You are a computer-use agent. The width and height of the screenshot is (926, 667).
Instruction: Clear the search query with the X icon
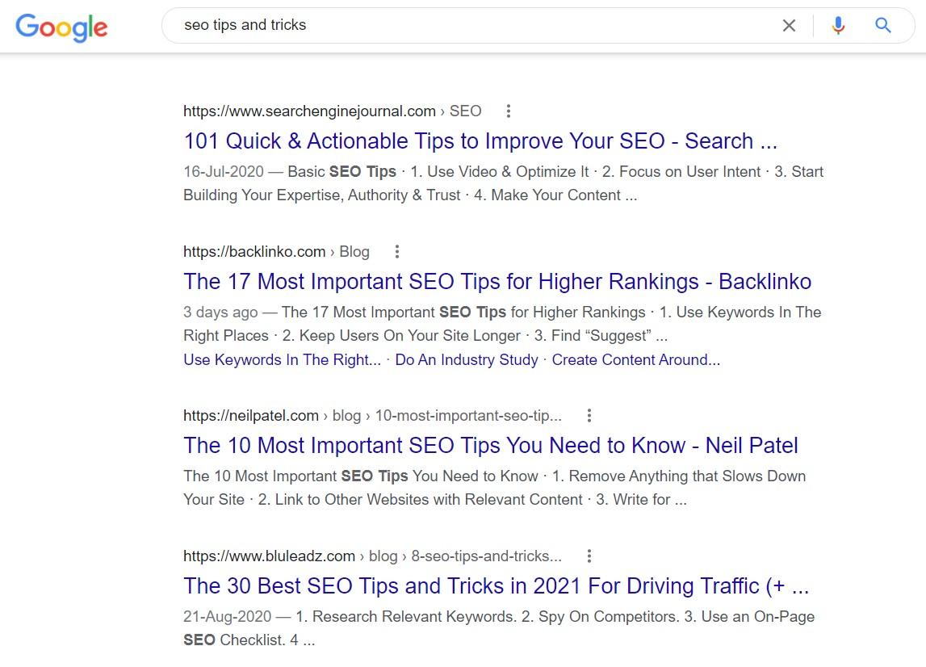(789, 25)
